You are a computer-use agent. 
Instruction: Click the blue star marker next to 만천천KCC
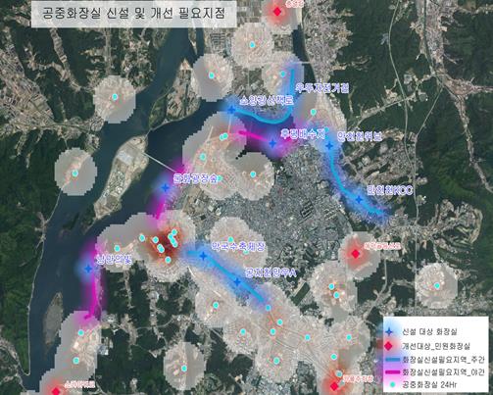(359, 199)
